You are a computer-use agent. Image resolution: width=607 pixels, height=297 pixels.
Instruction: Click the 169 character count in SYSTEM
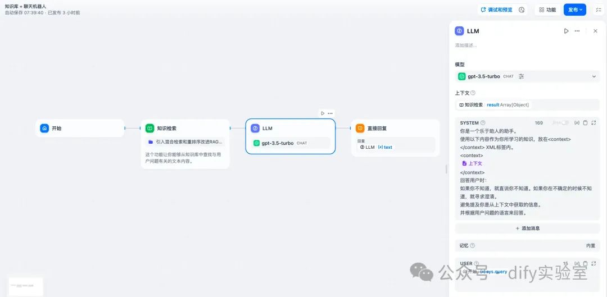[539, 122]
